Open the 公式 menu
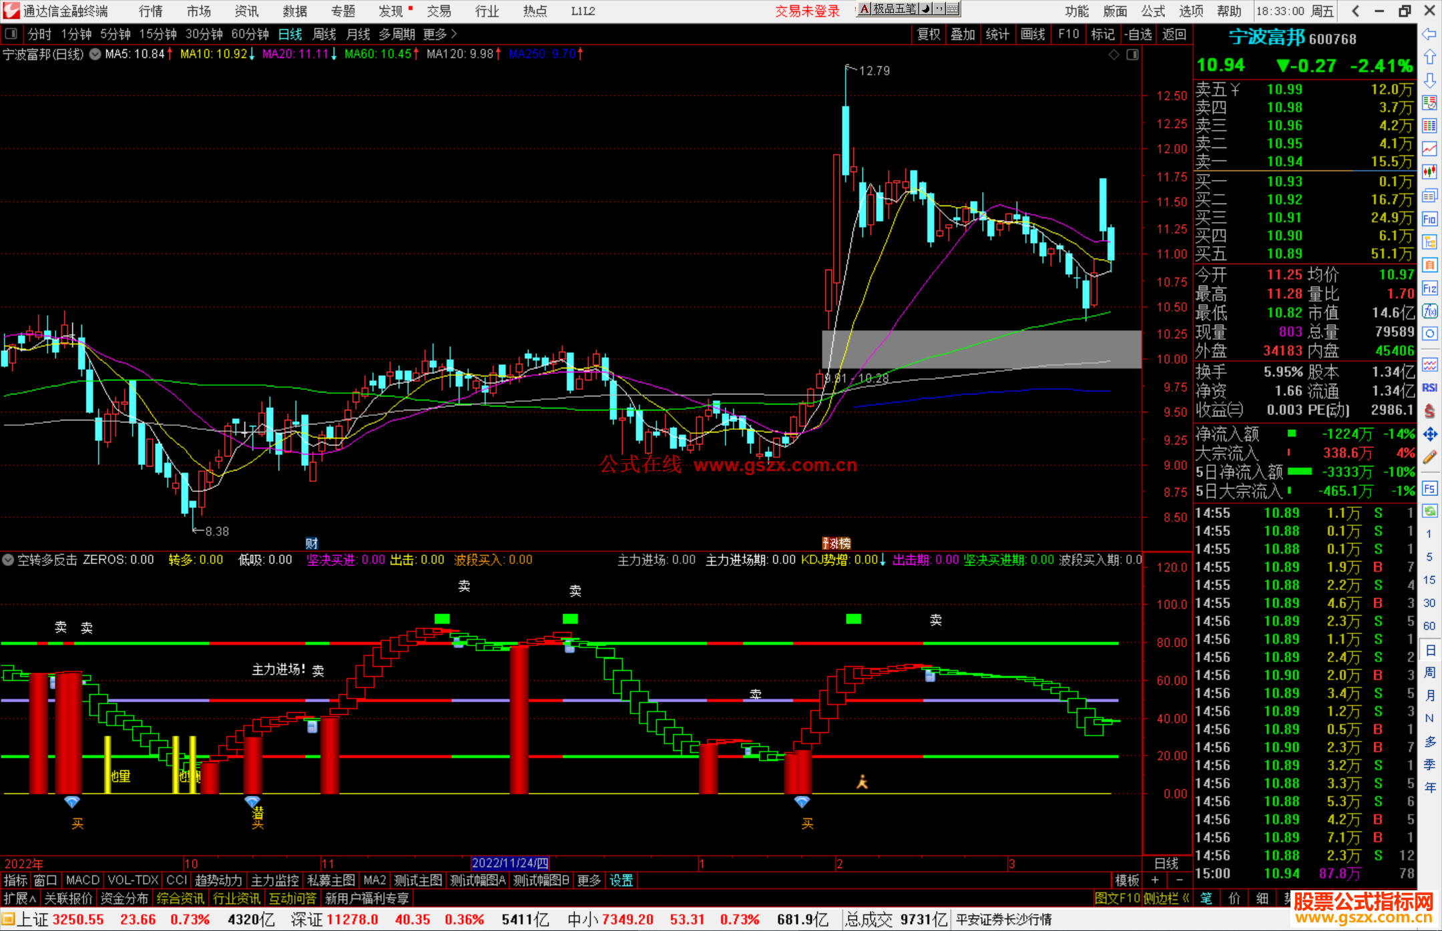 click(1153, 11)
